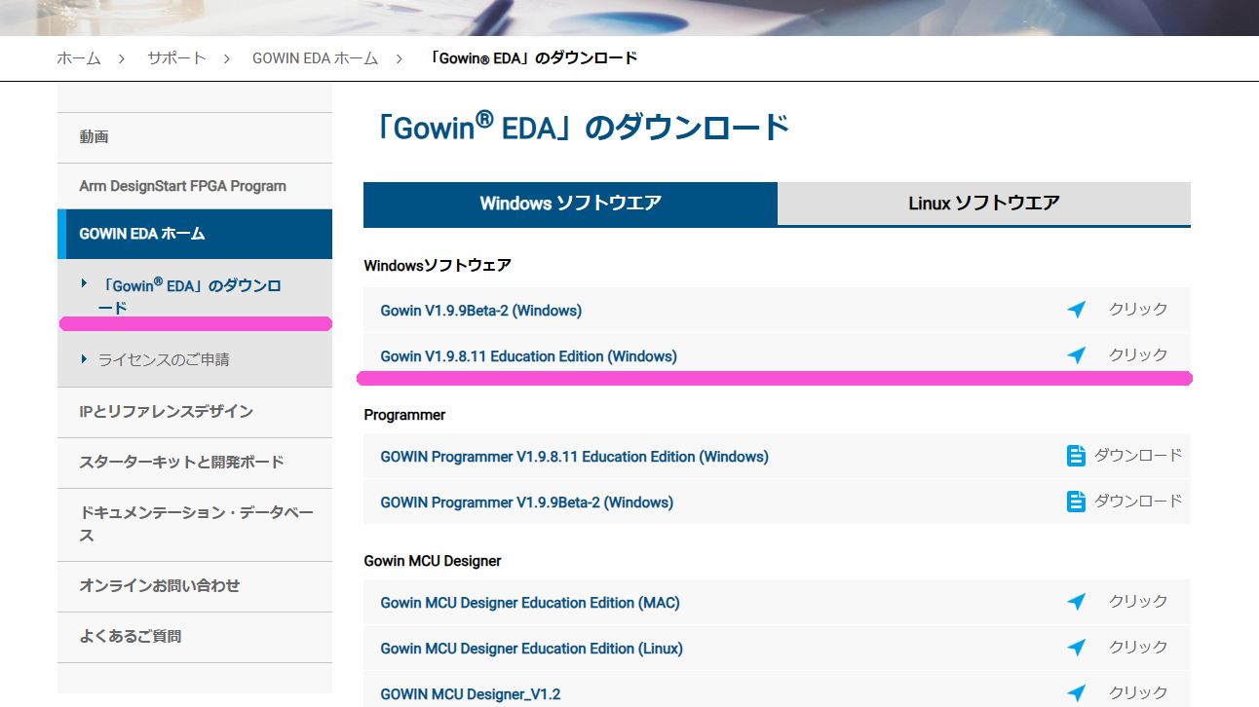The width and height of the screenshot is (1259, 707).
Task: Click クリック text for Gowin V1.9.9Beta-2
Action: click(1138, 310)
